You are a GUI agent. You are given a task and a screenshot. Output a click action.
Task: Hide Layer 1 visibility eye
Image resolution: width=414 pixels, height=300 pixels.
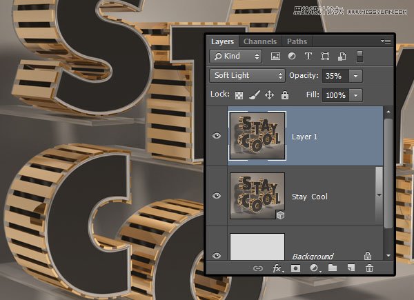tap(217, 136)
